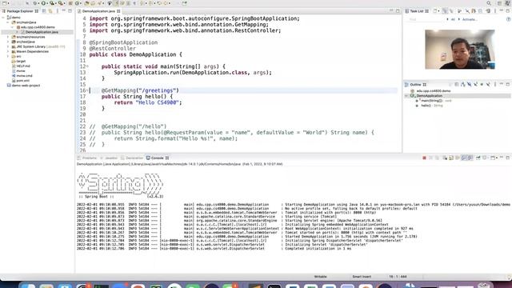Terminate the running app with the red square
This screenshot has height=288, width=512.
[x=424, y=158]
